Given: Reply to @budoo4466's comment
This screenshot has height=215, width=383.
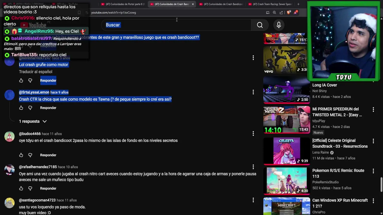Looking at the screenshot, I should click(x=48, y=155).
